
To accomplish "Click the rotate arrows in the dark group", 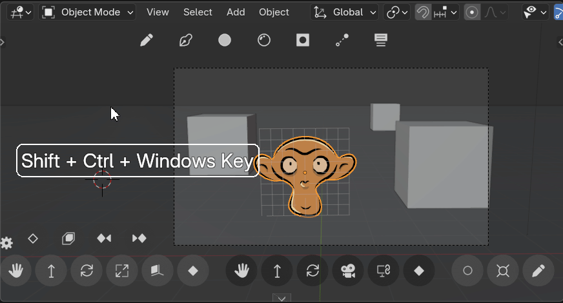I will (x=312, y=271).
